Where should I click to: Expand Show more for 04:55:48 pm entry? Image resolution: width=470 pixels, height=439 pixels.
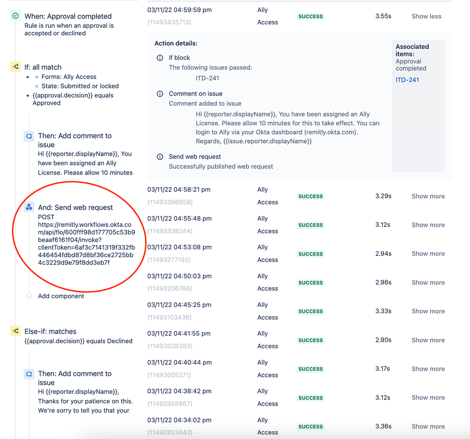click(428, 225)
